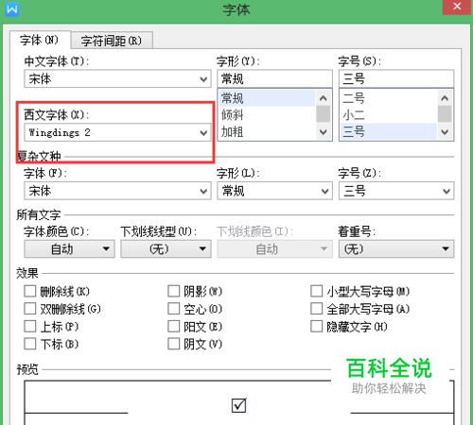Open the 复杂文种 字形(L) dropdown
473x425 pixels.
pyautogui.click(x=274, y=191)
